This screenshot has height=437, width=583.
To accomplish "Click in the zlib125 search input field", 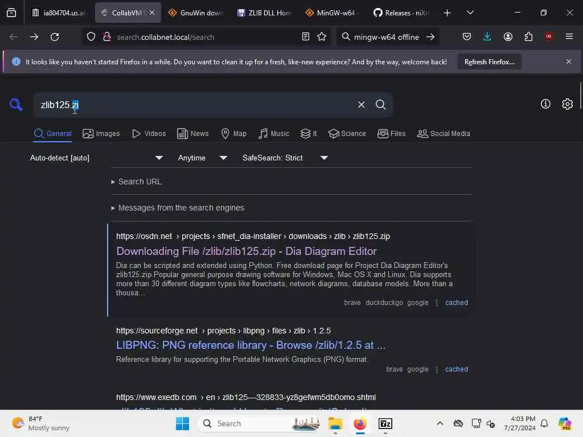I will 194,105.
